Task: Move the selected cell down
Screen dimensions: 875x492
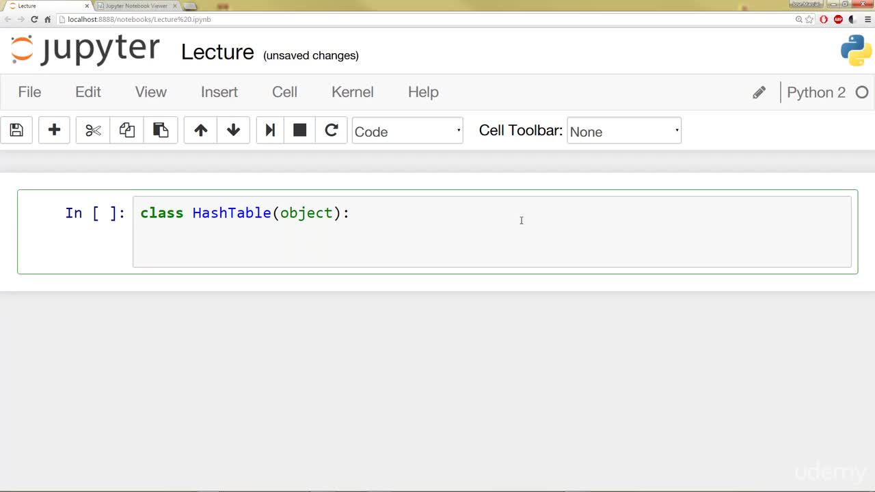Action: click(x=233, y=130)
